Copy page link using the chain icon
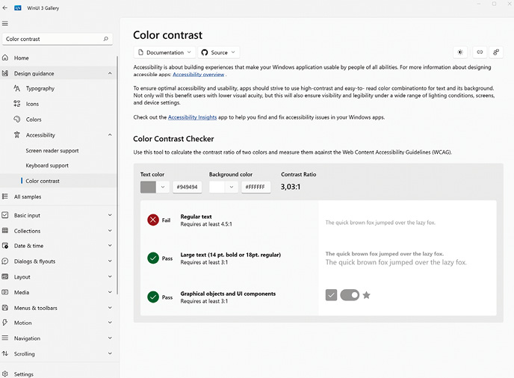This screenshot has height=378, width=514. (x=480, y=52)
